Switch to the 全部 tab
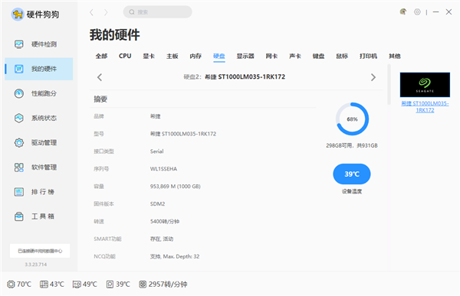The width and height of the screenshot is (460, 296). point(101,56)
